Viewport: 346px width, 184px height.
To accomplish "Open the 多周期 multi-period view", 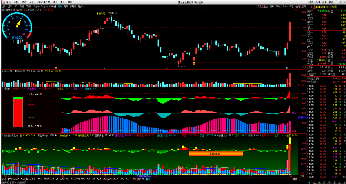I will pyautogui.click(x=73, y=6).
